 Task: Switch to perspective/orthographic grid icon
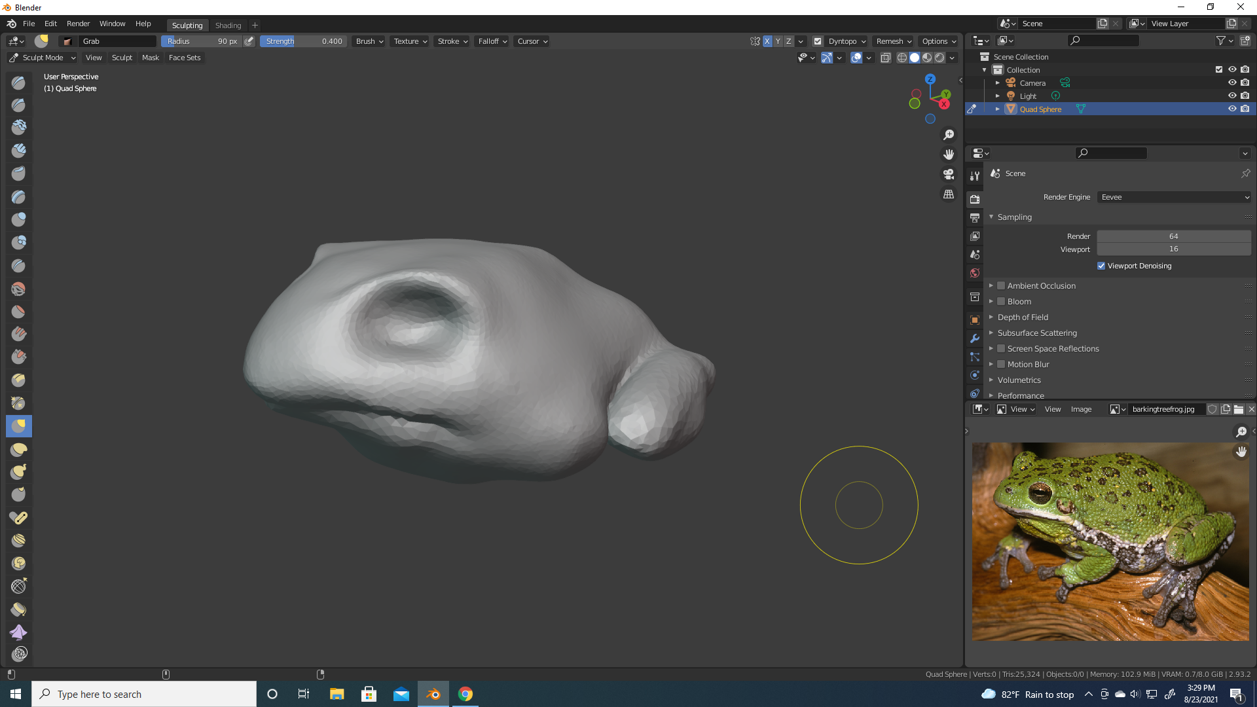pyautogui.click(x=949, y=194)
